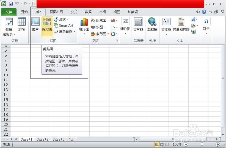
Task: Insert a 表格 table
Action: (x=21, y=24)
